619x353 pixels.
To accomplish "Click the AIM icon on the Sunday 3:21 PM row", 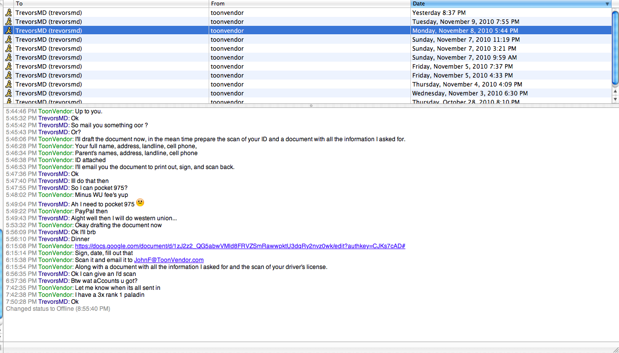I will point(8,48).
